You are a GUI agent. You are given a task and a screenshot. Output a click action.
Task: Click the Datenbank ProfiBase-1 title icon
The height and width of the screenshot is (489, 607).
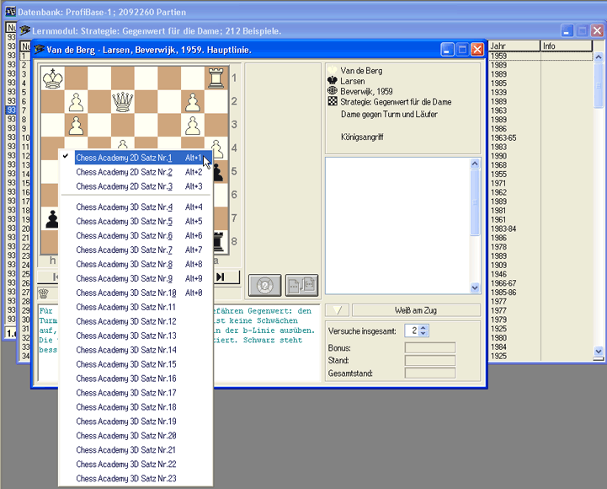(10, 12)
